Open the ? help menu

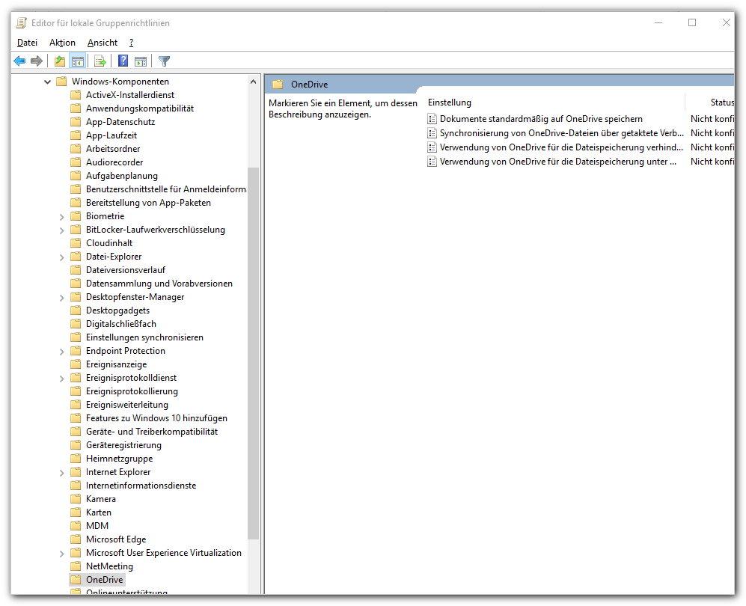point(131,43)
